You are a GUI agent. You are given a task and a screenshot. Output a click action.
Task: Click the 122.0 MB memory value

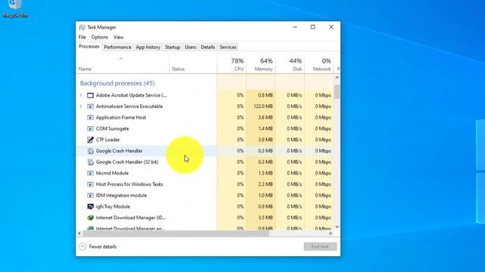[263, 107]
